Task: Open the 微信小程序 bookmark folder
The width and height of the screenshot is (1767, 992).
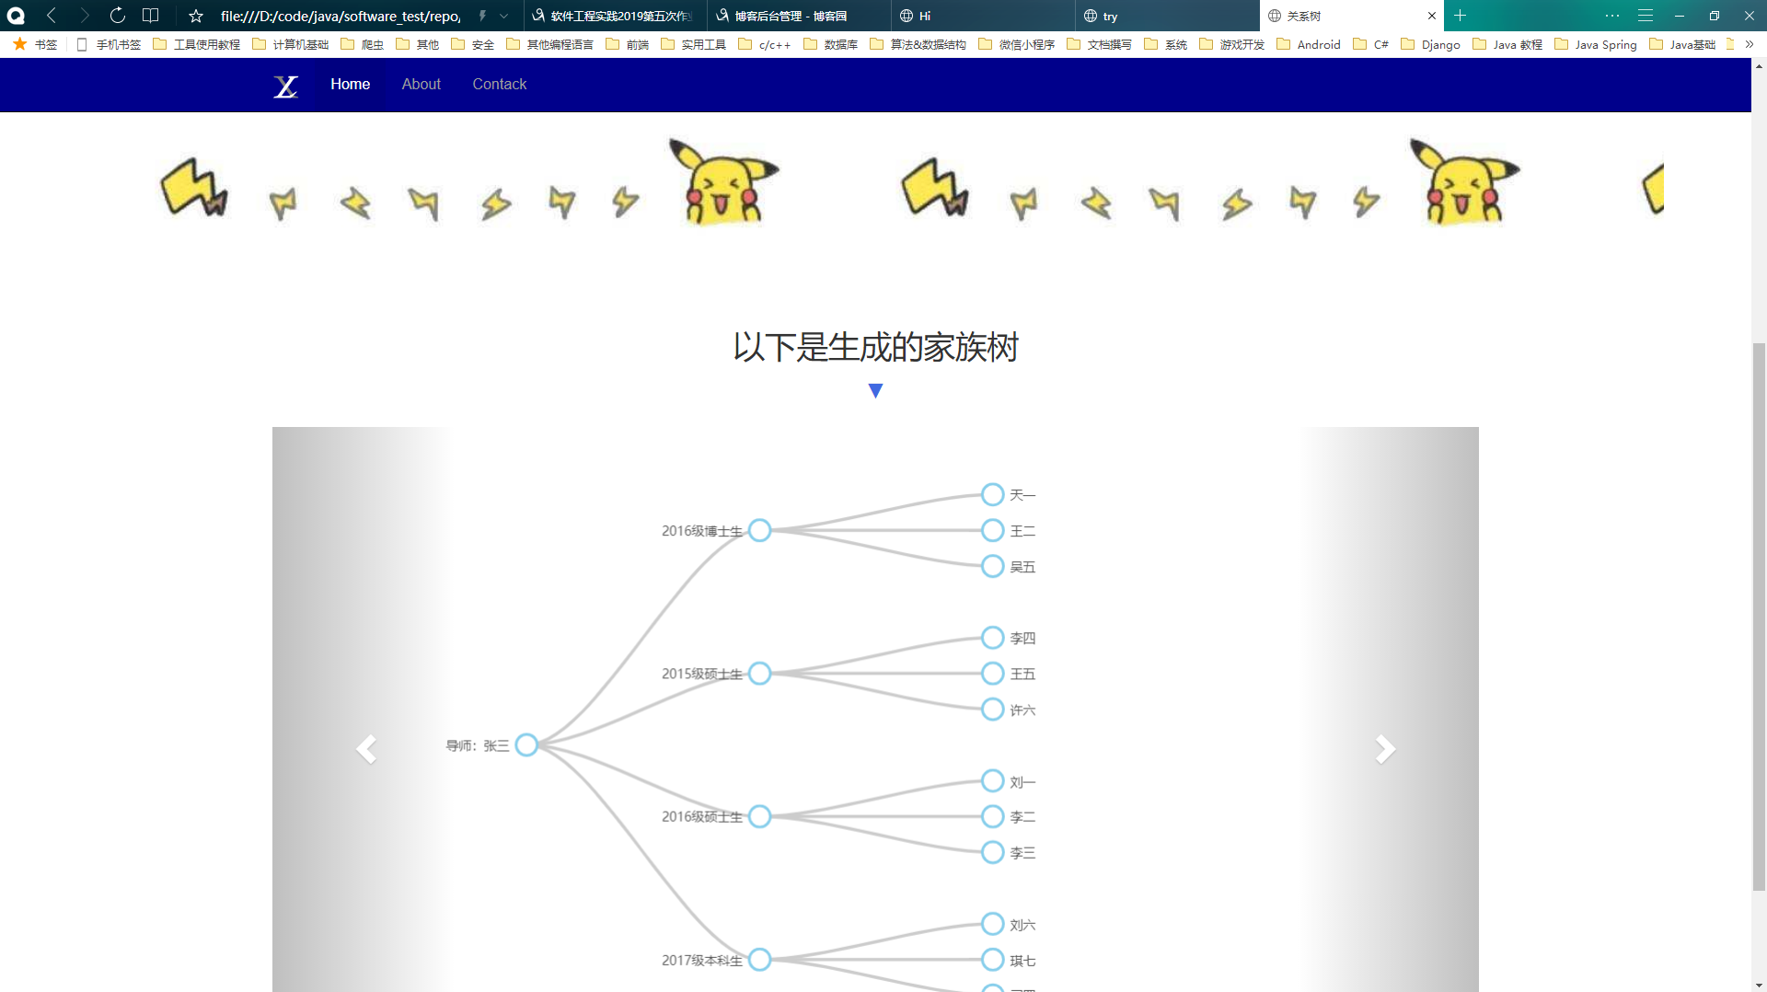Action: 1016,44
